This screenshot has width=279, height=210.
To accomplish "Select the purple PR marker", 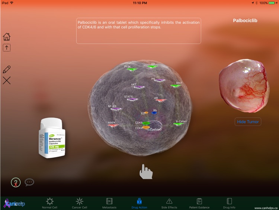I will (160, 80).
